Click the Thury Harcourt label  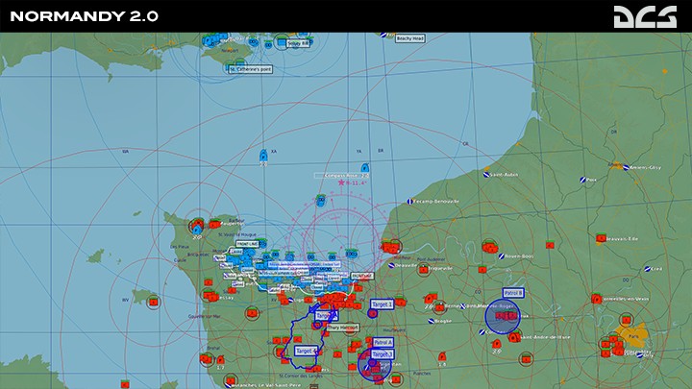[x=343, y=328]
